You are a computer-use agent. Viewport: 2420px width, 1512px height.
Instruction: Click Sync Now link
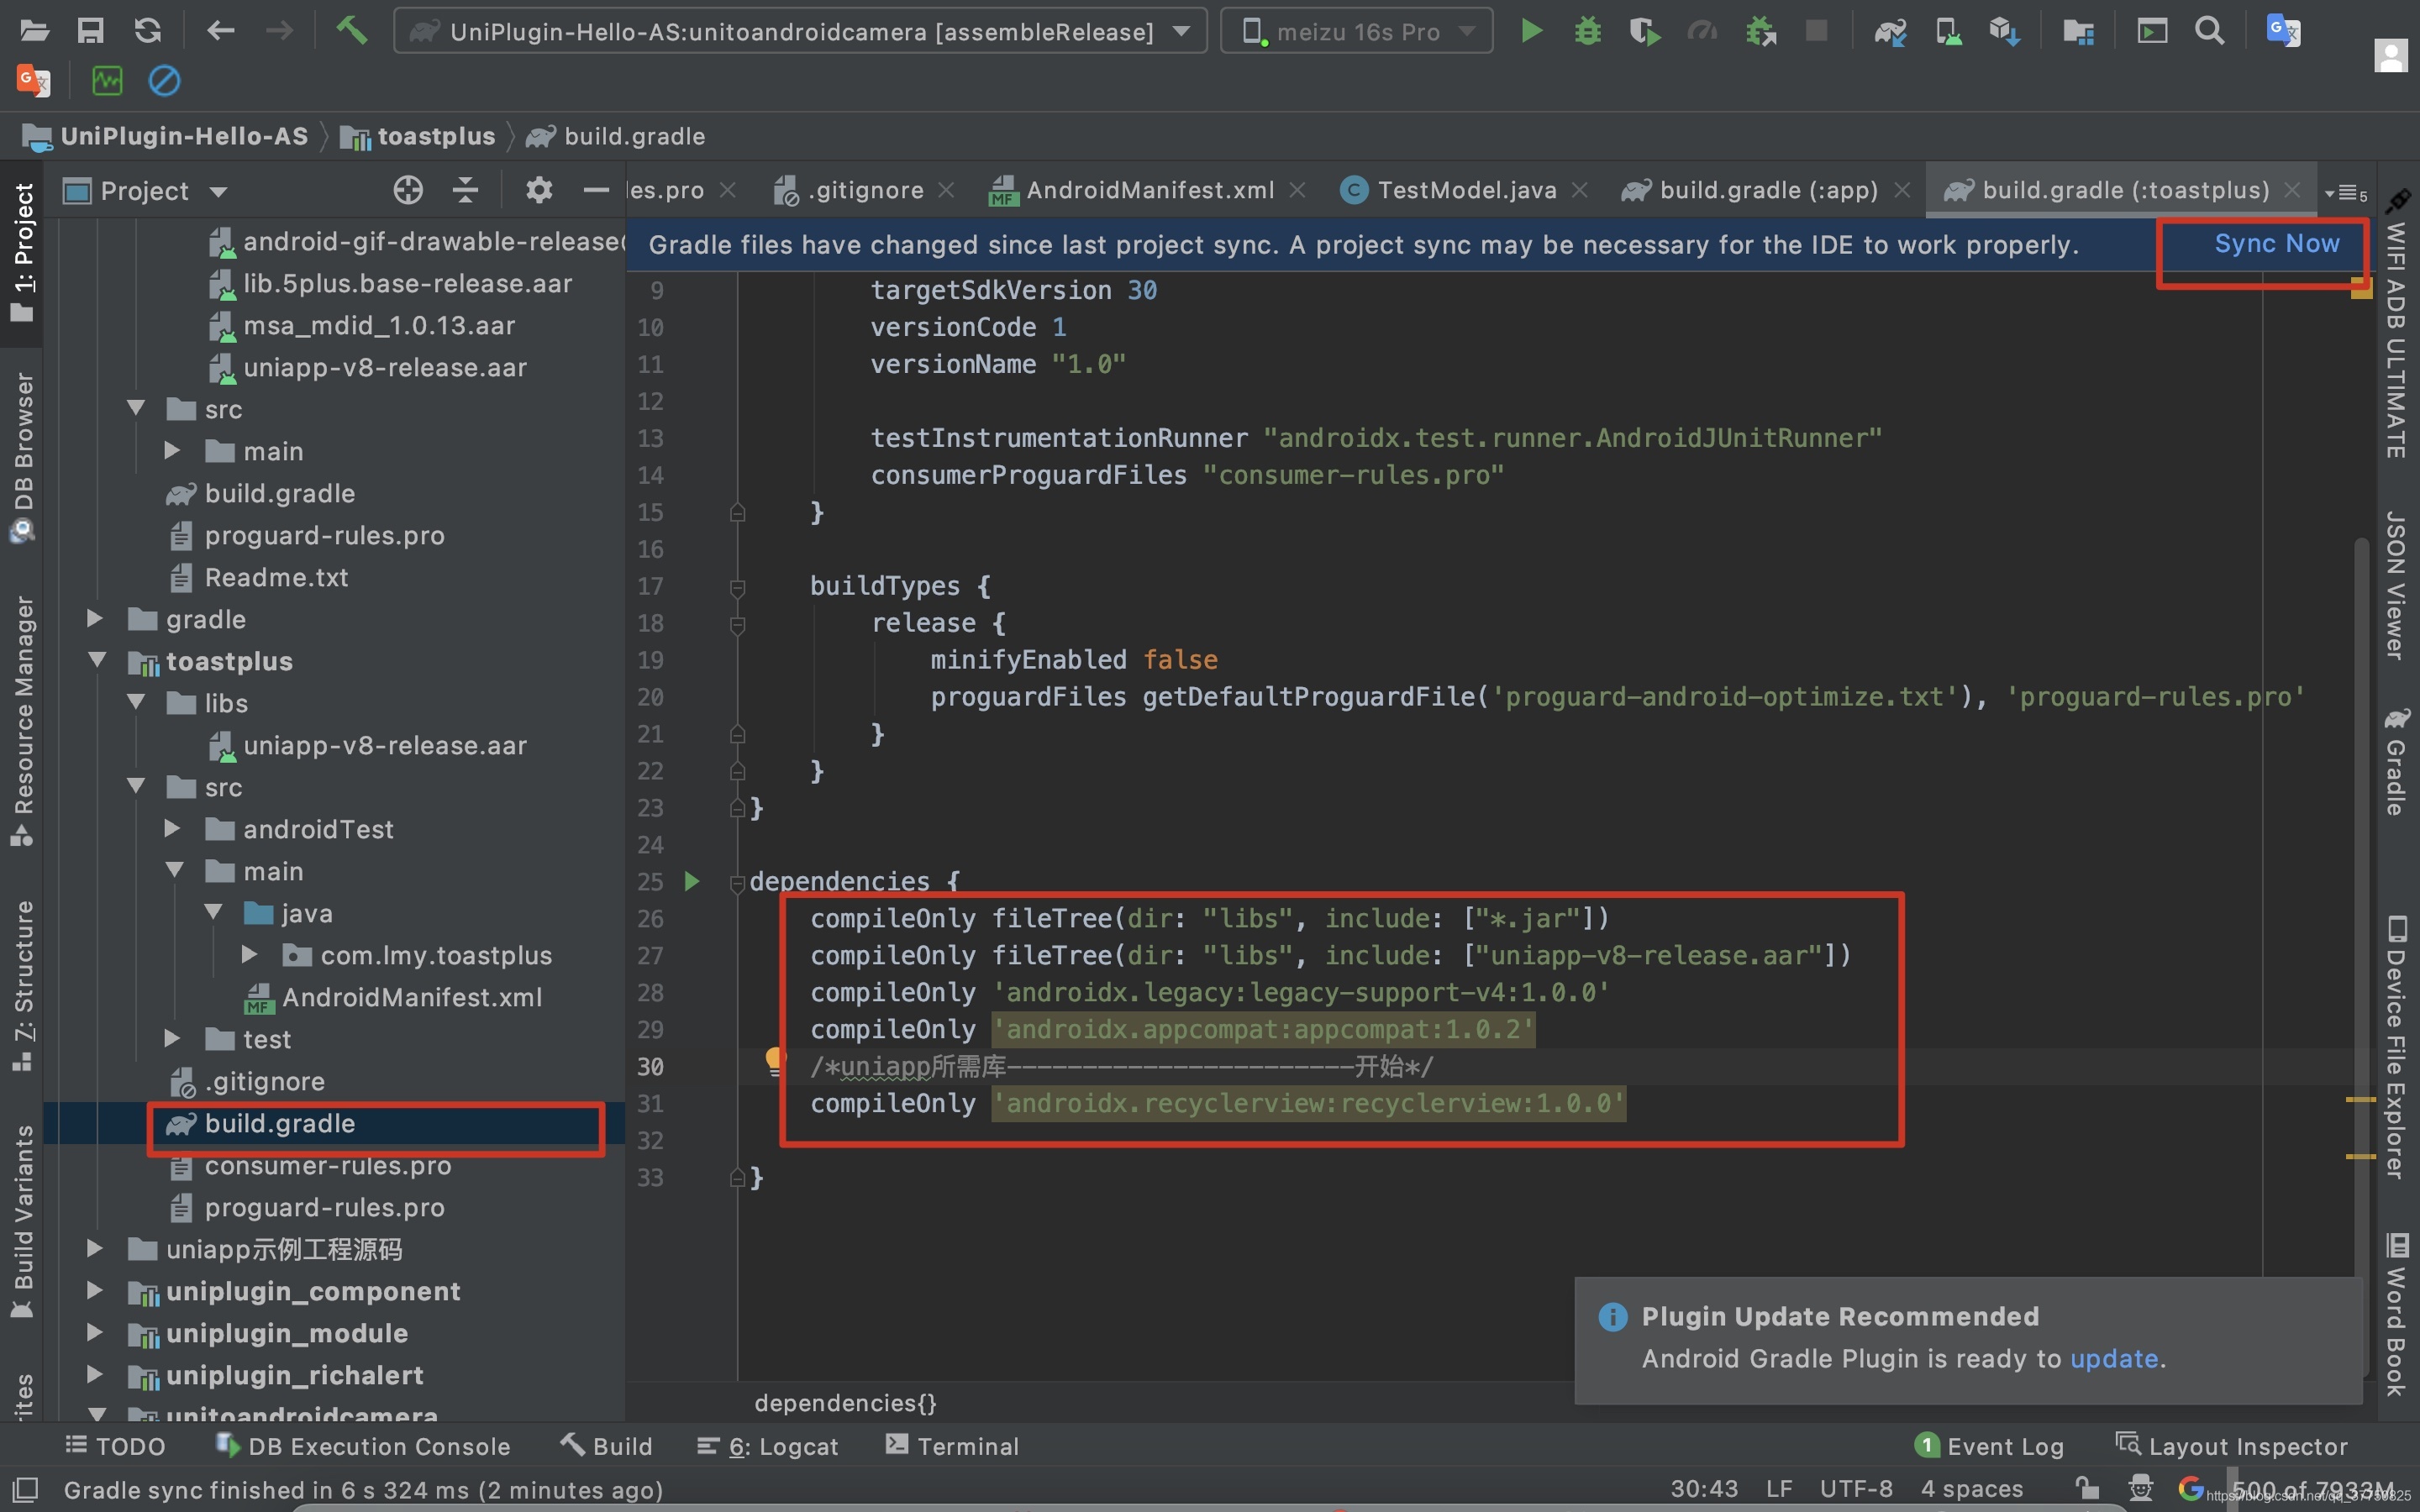tap(2277, 243)
